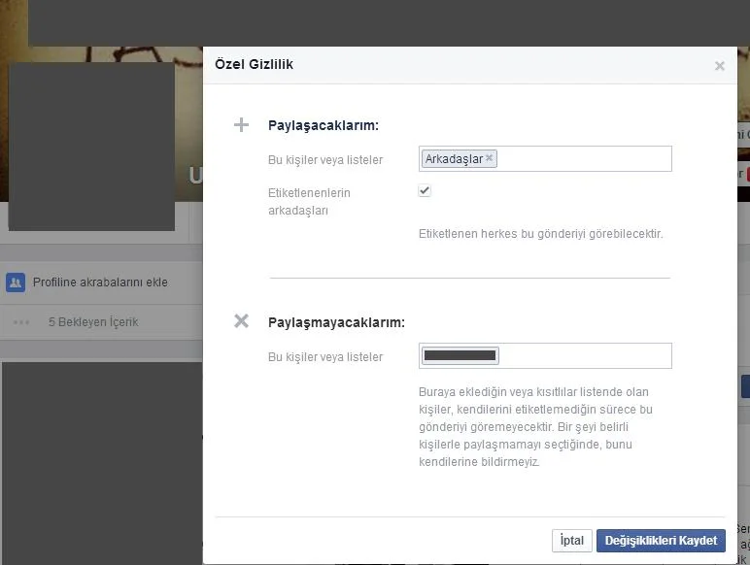Viewport: 750px width, 565px height.
Task: Click the Özel Gizlilik dialog title
Action: 254,64
